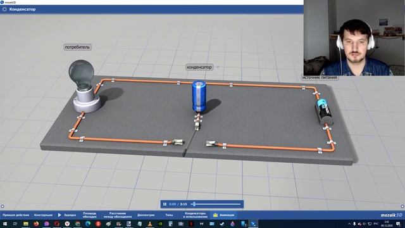Click the bottom-left viewport corner dot
Viewport: 405px width, 228px height.
tap(3, 206)
